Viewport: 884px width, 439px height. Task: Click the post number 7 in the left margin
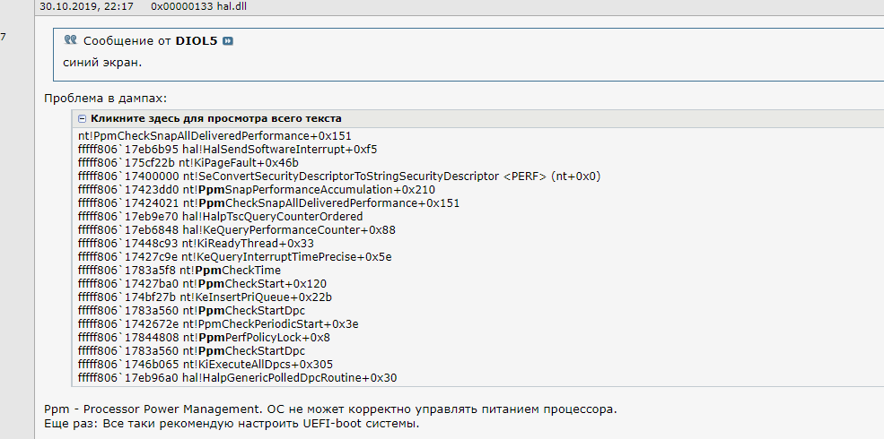(3, 37)
